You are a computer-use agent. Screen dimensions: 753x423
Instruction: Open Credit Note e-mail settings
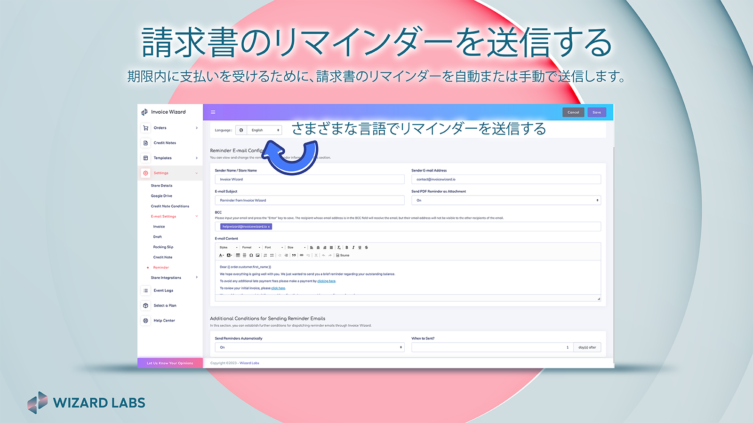(163, 258)
